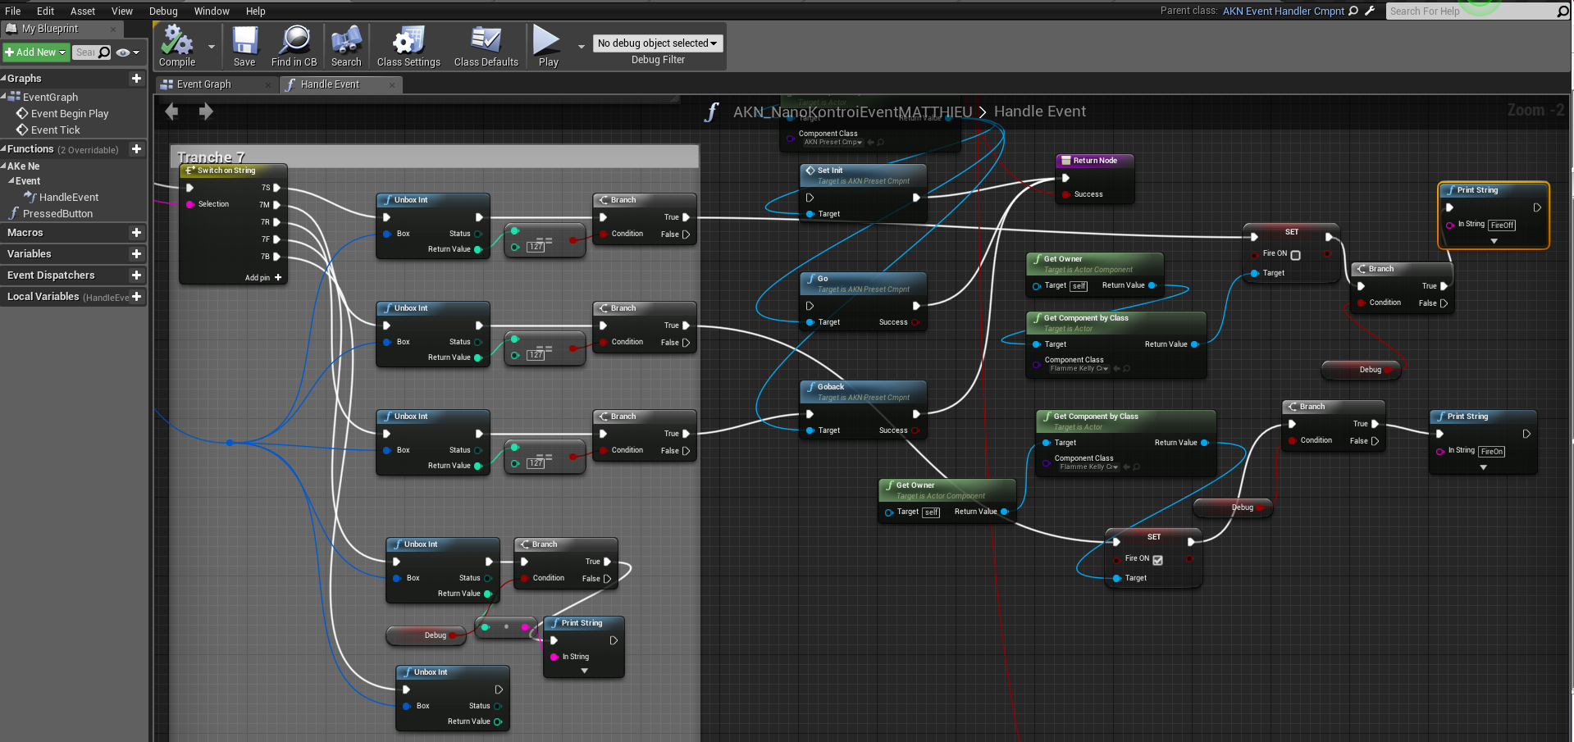Add a new function with plus icon
Screen dimensions: 1574x742
(x=136, y=149)
